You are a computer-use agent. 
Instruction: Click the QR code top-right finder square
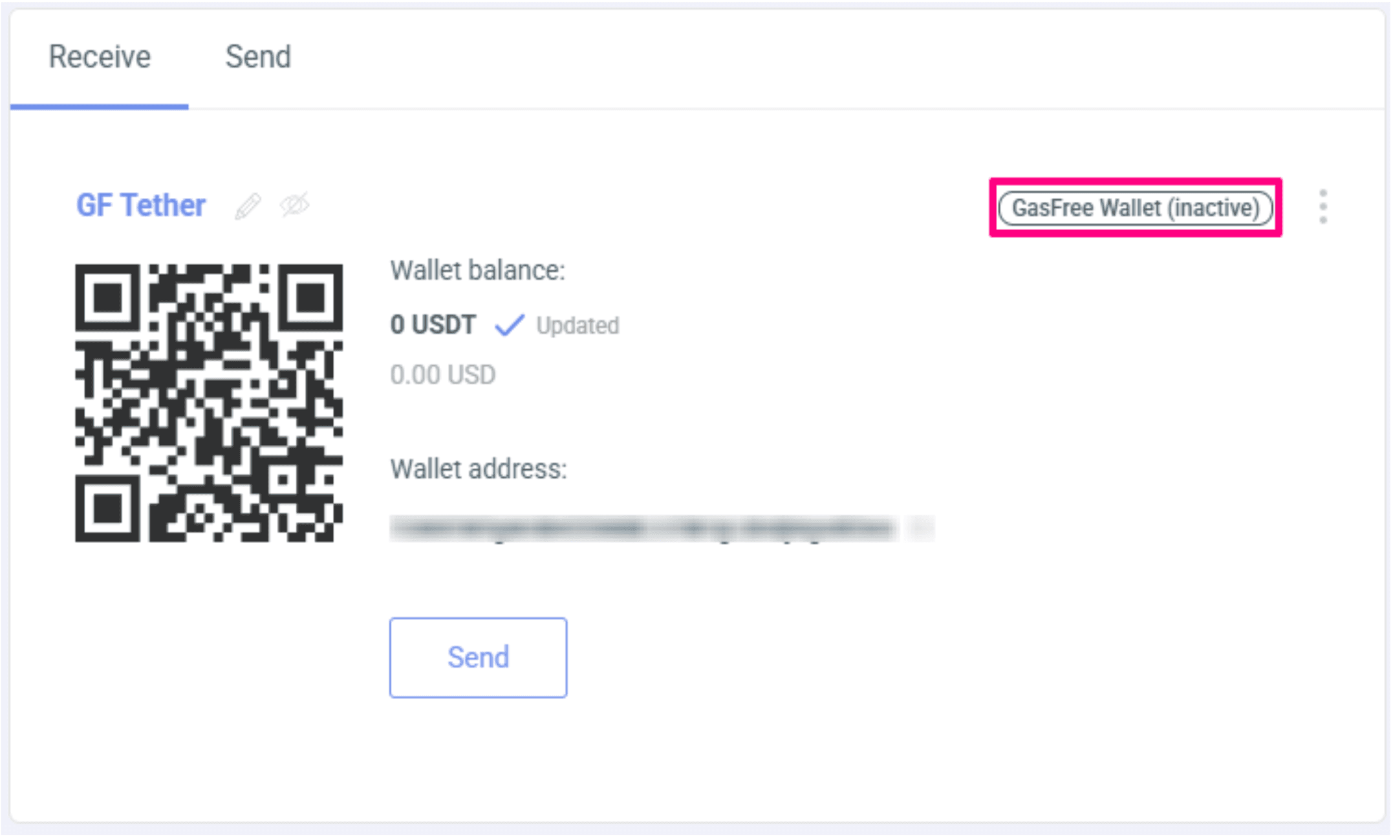coord(311,297)
